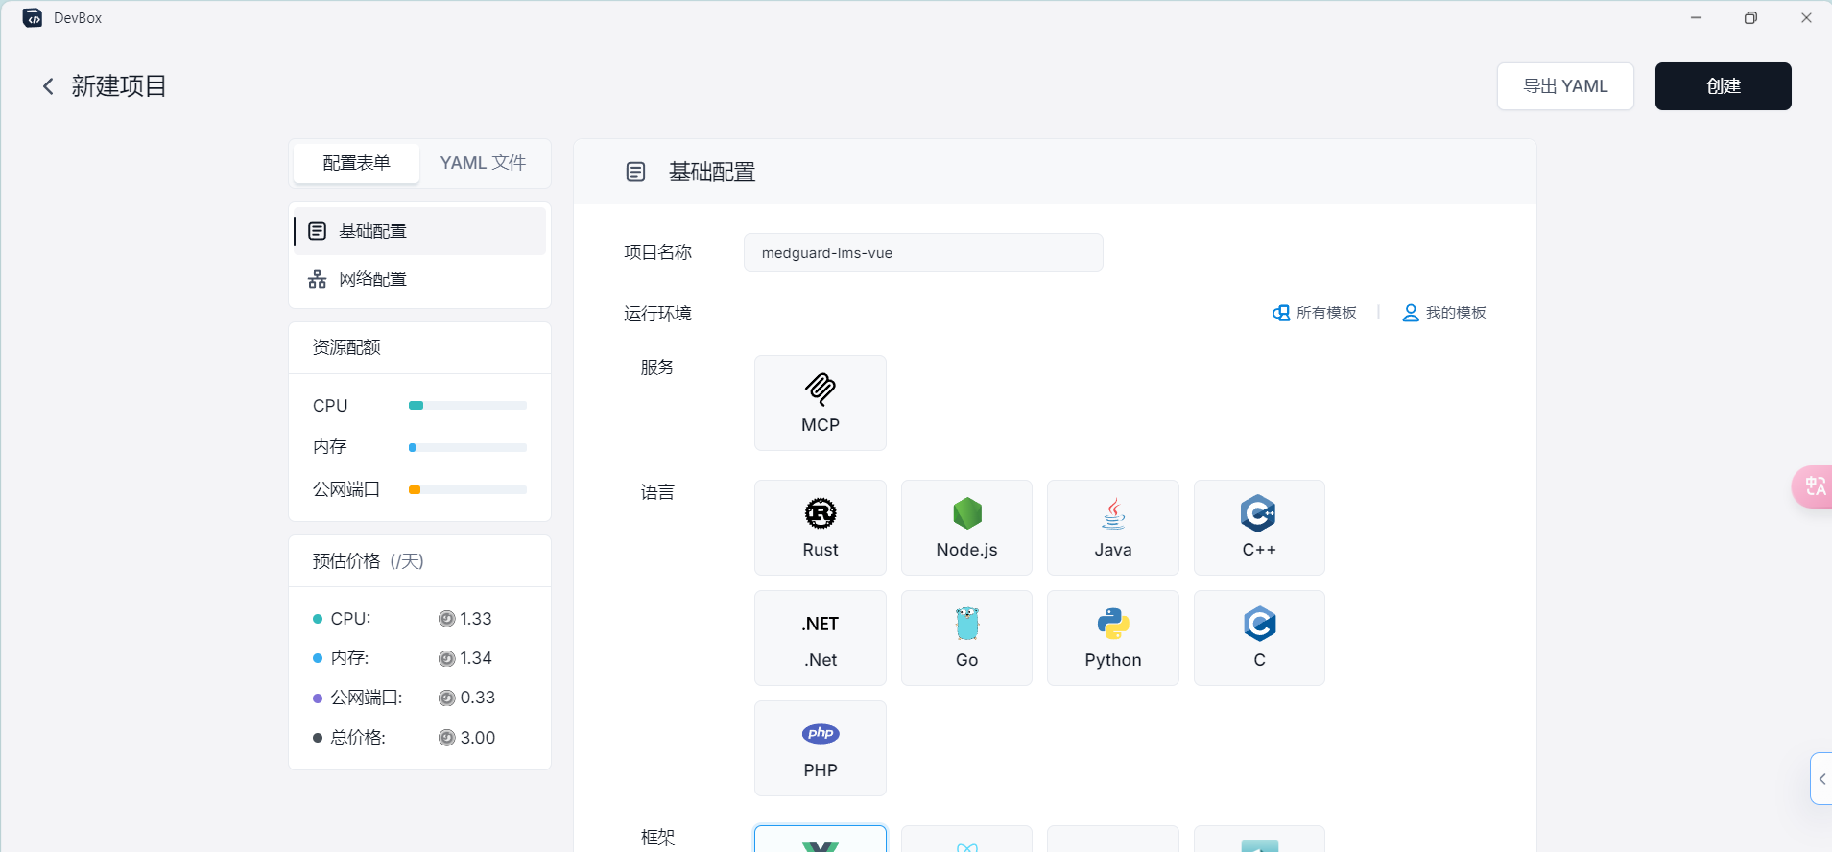
Task: Click the 预估价格 (/天) heading
Action: (368, 561)
